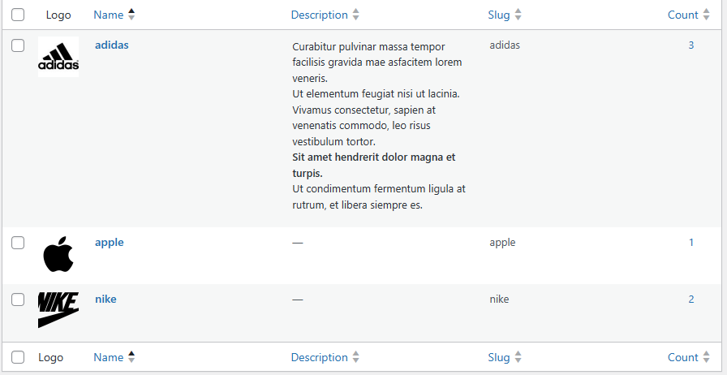Toggle the select-all checkbox in table footer
This screenshot has width=727, height=375.
(x=18, y=357)
